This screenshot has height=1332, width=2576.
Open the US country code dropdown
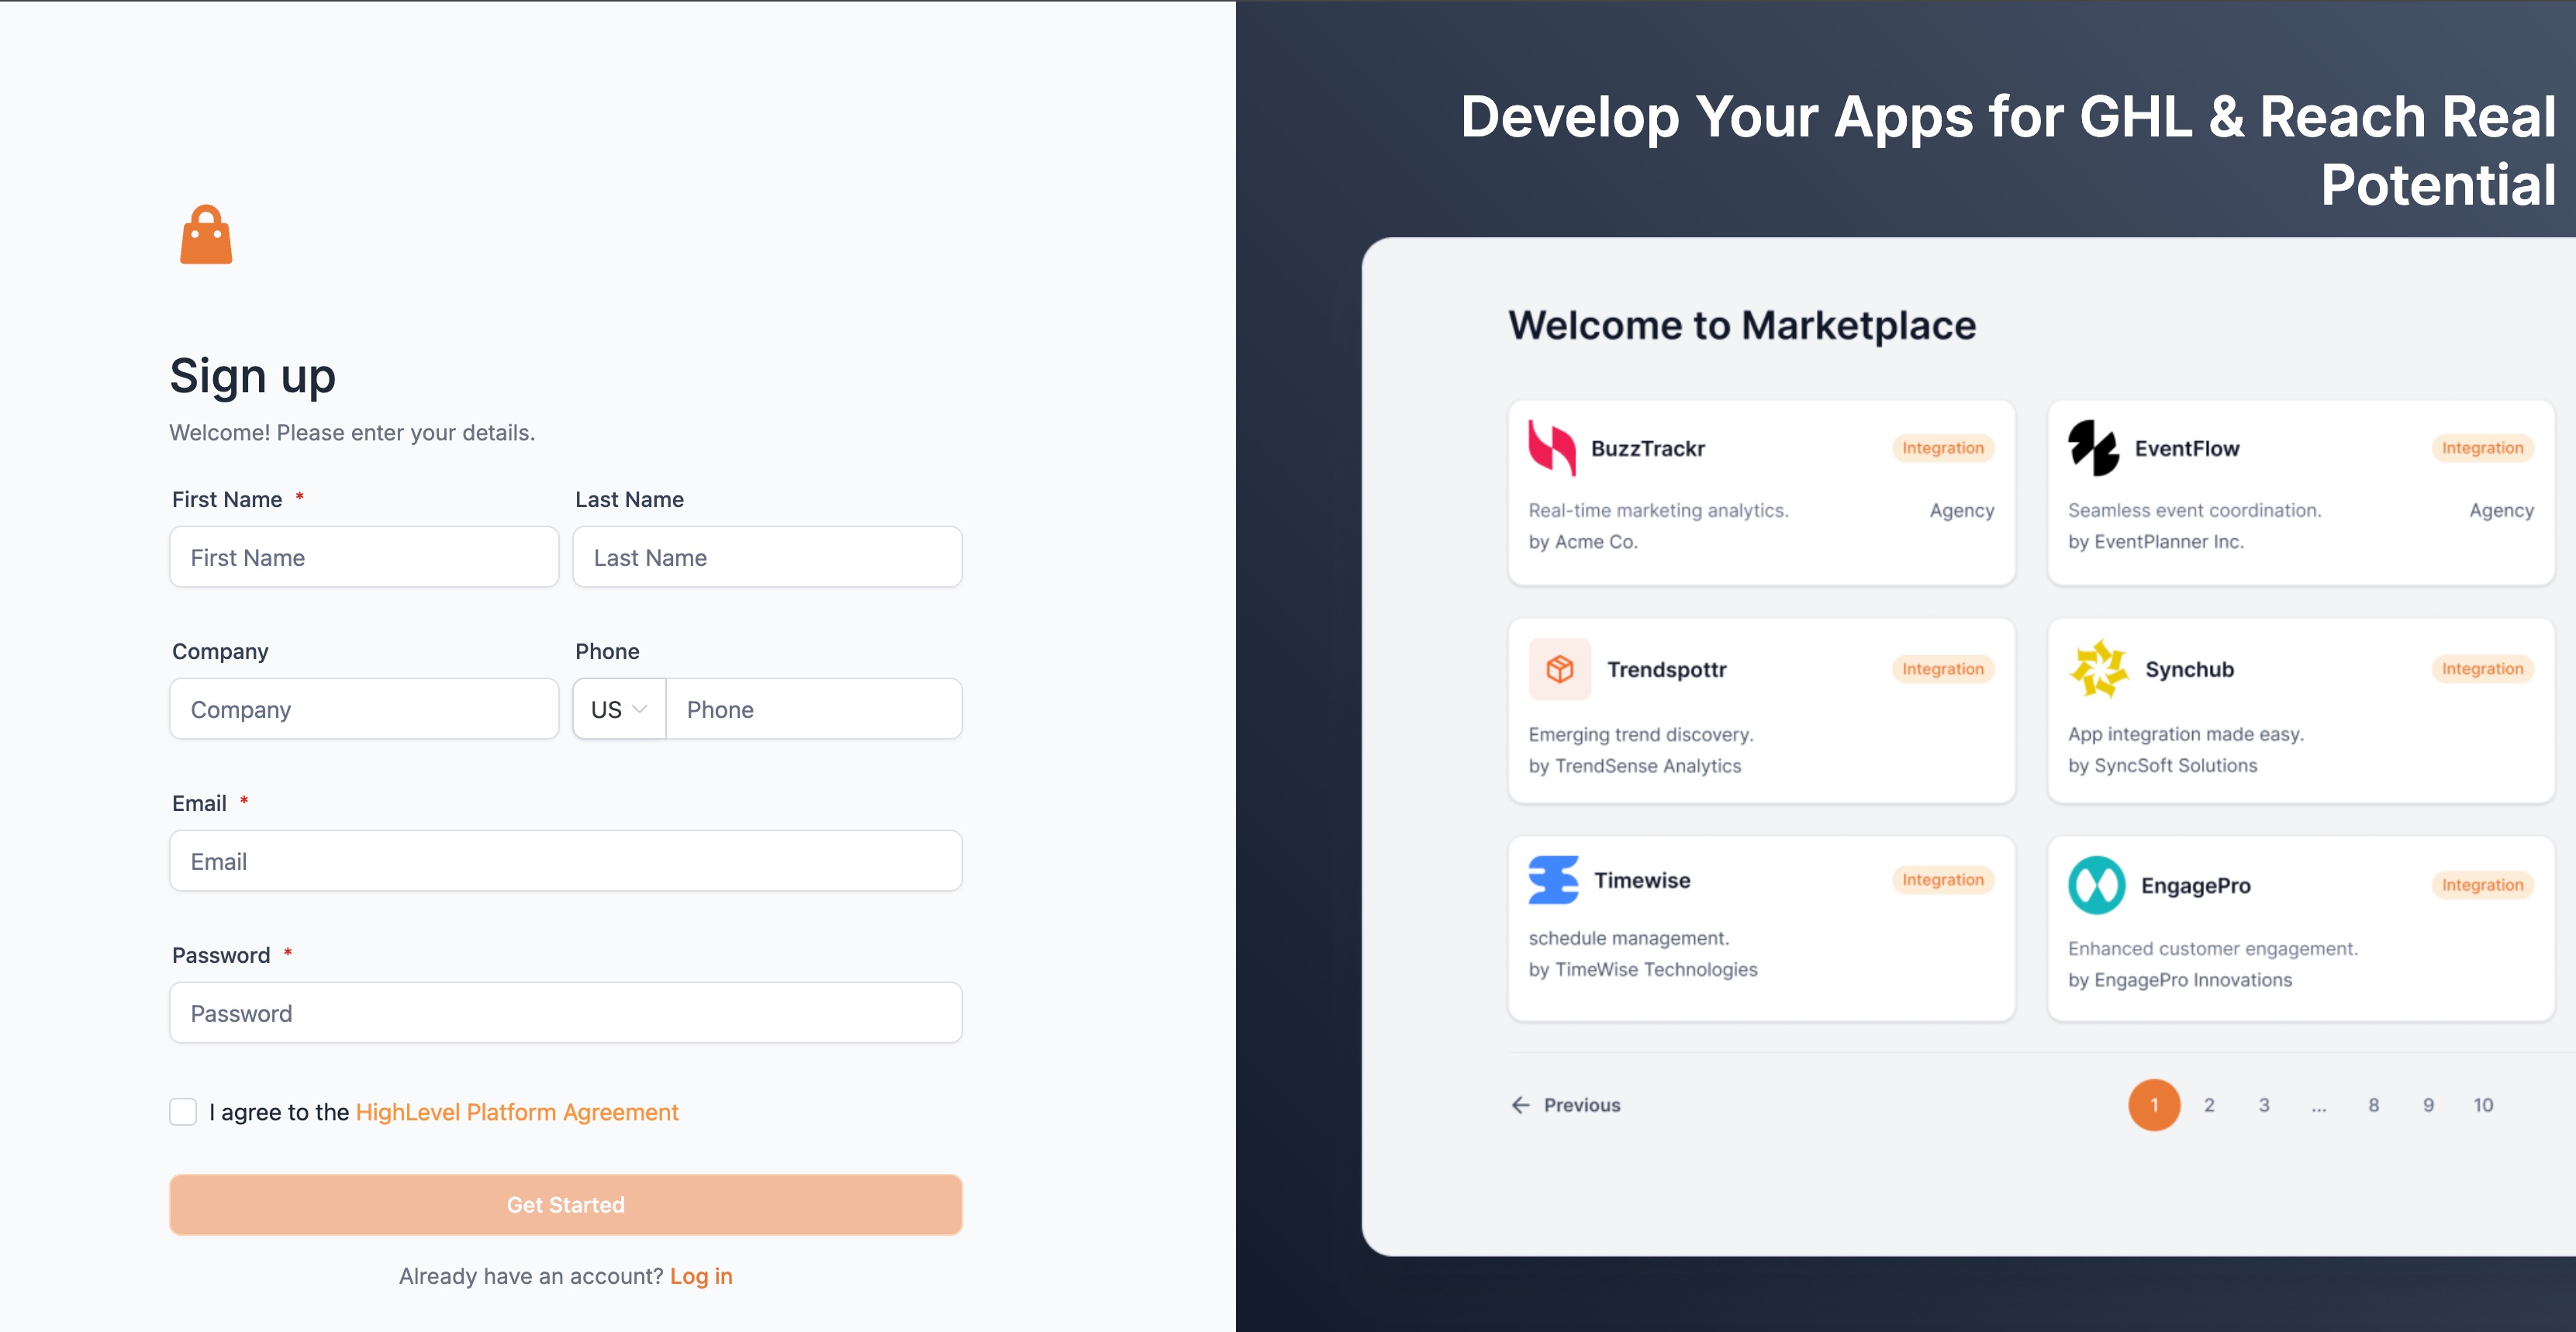tap(619, 709)
